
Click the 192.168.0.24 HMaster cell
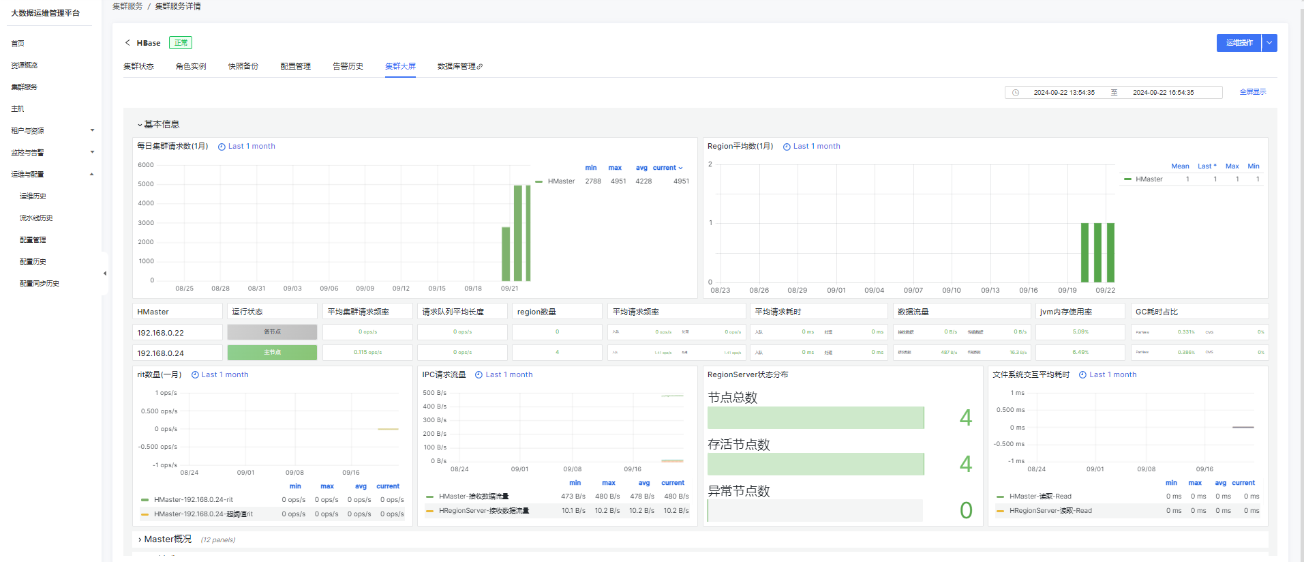click(x=177, y=353)
